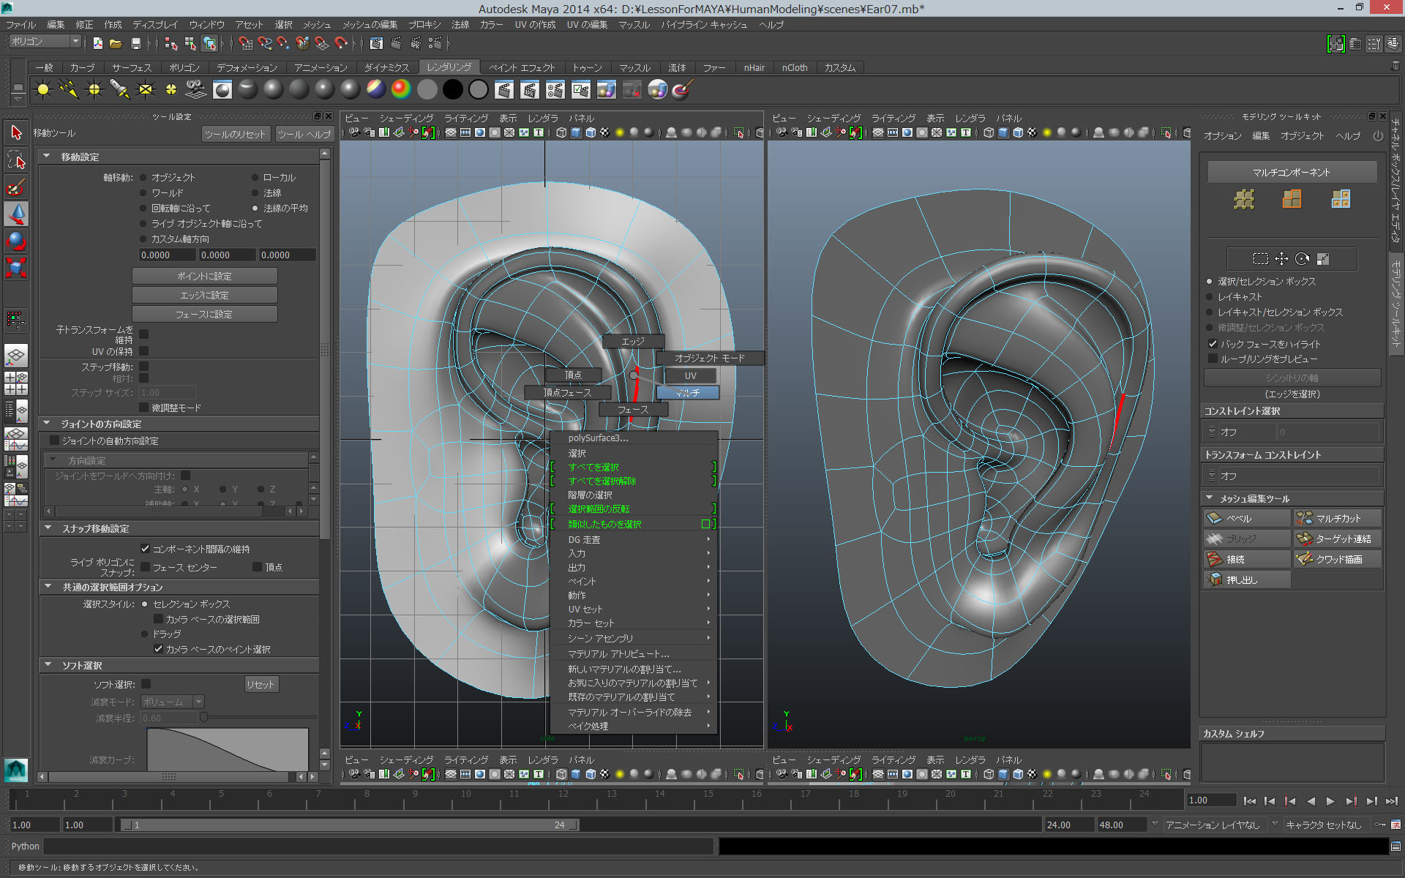The image size is (1405, 878).
Task: Create a directional light from shelf
Action: (x=69, y=90)
